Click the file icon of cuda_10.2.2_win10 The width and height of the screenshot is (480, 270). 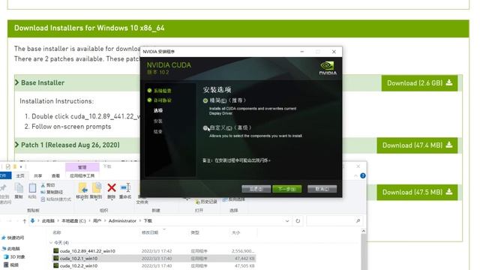[x=56, y=265]
